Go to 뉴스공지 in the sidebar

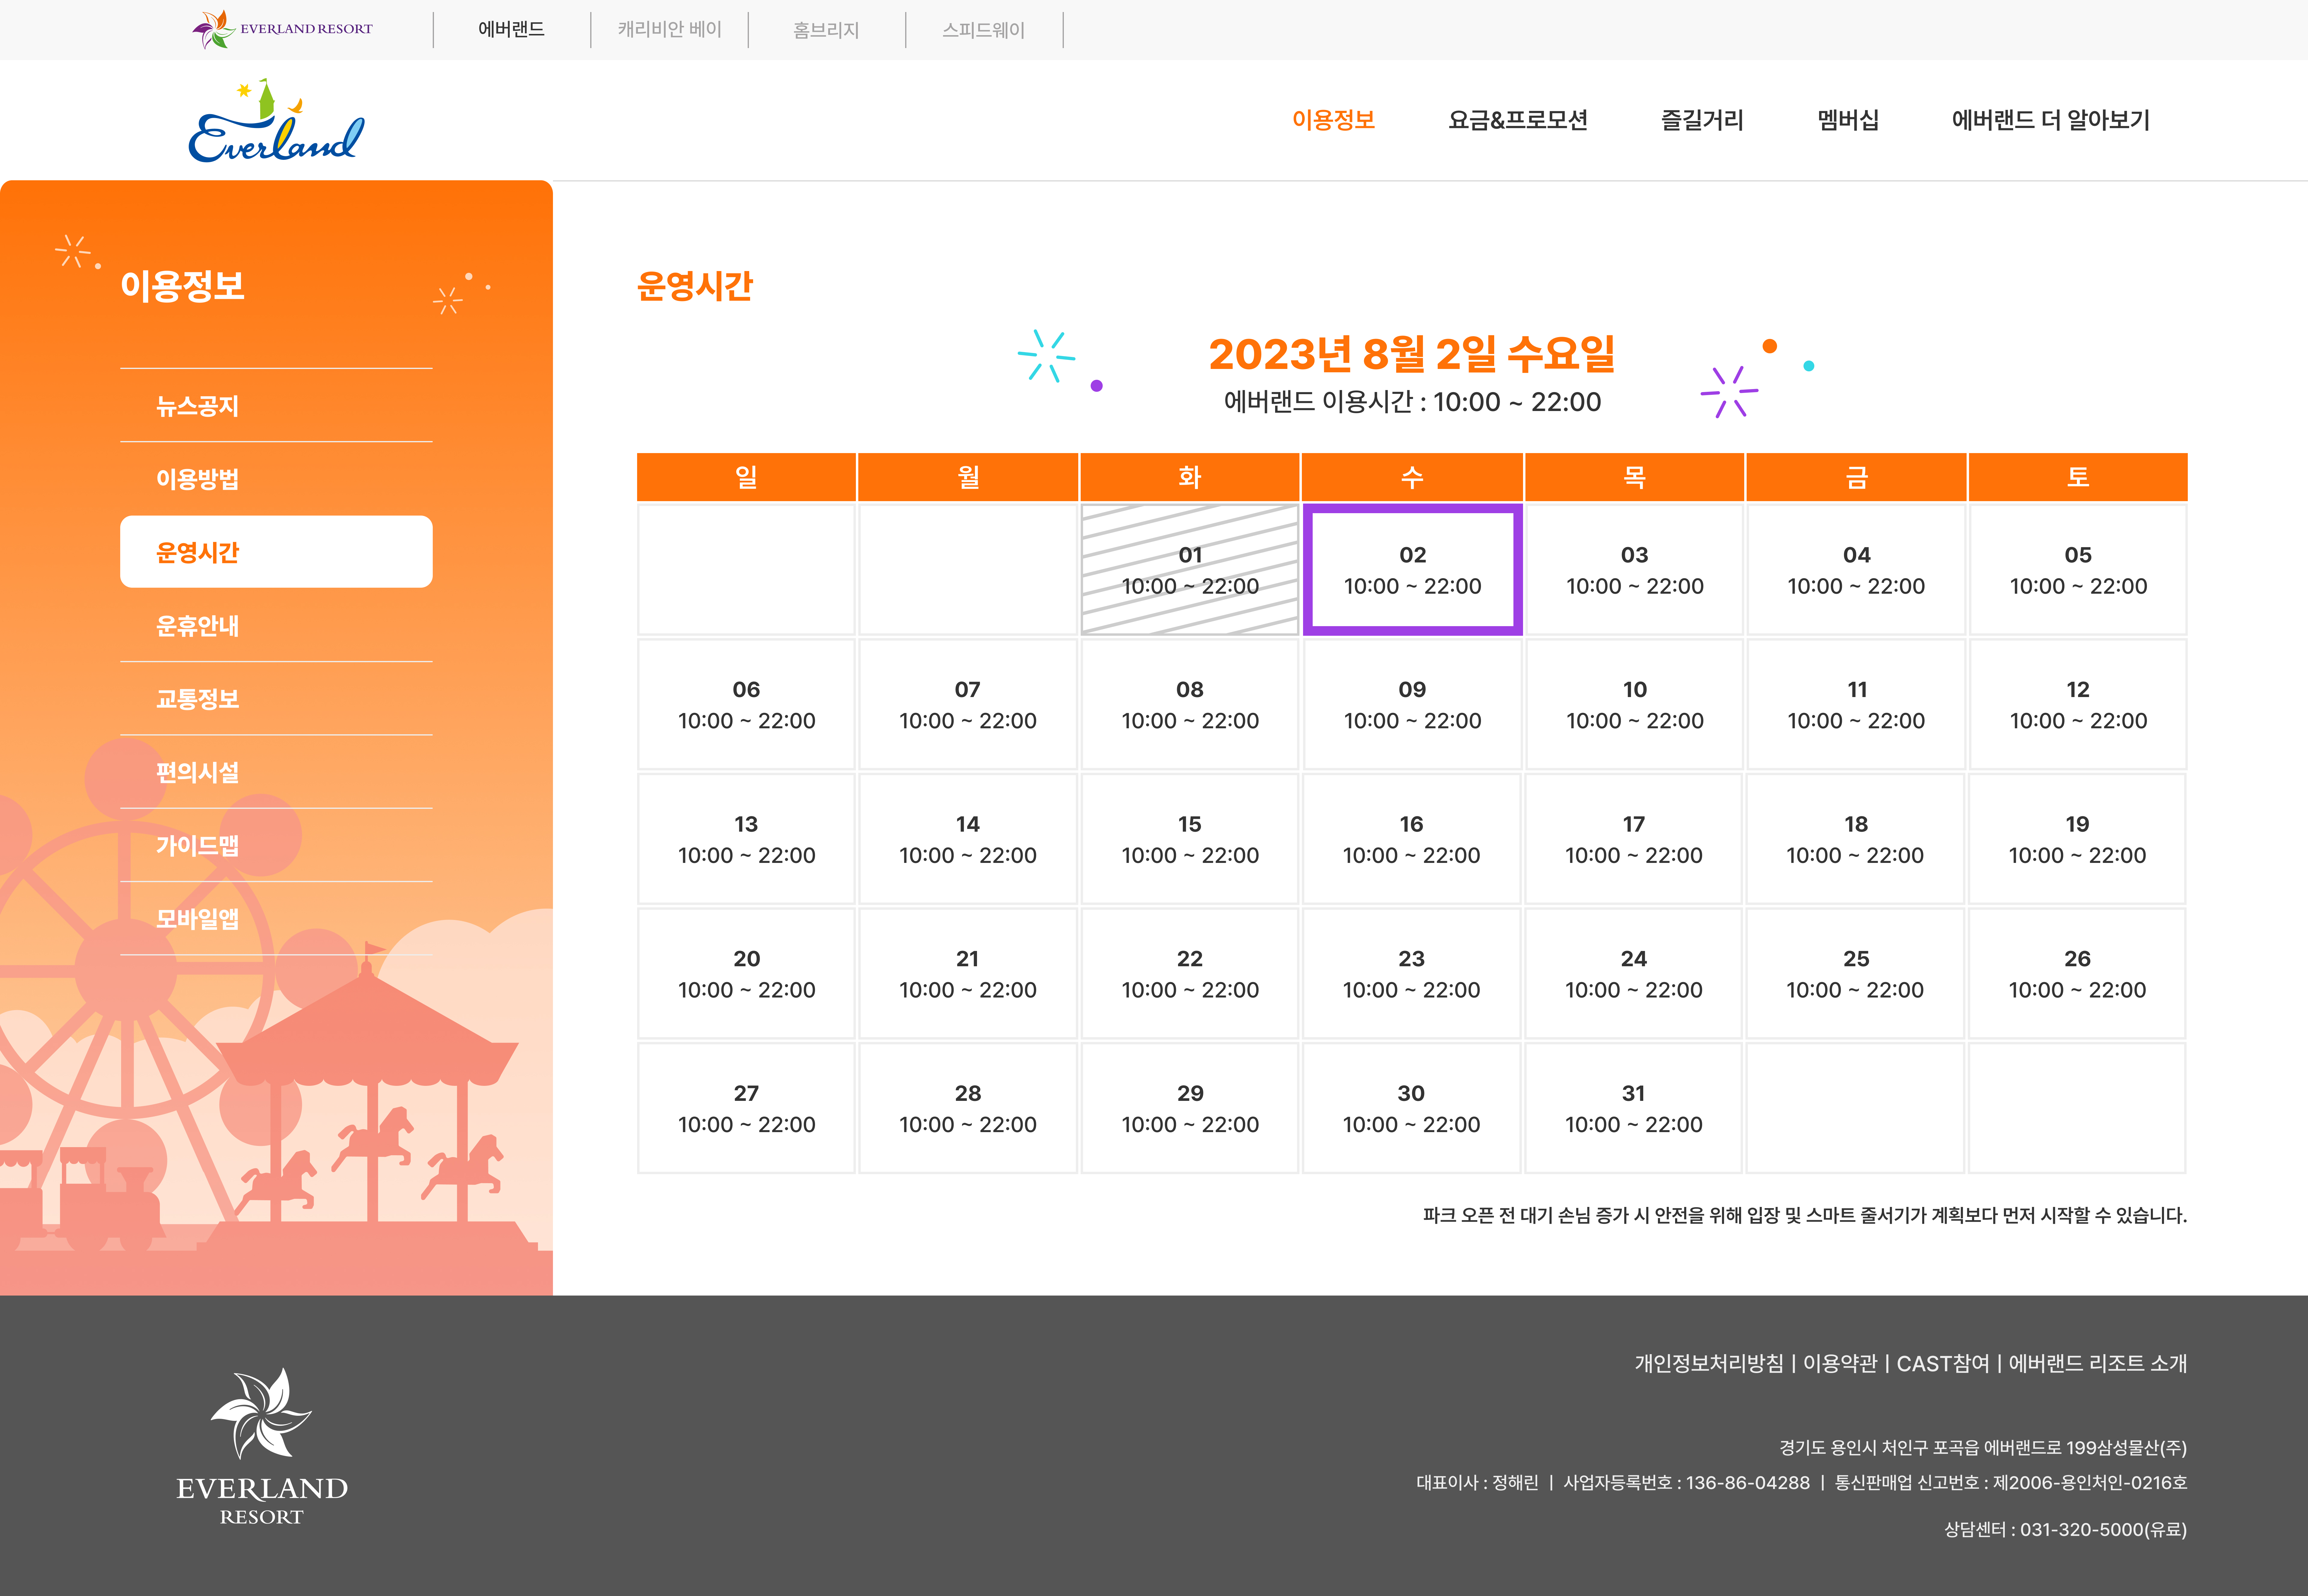276,406
